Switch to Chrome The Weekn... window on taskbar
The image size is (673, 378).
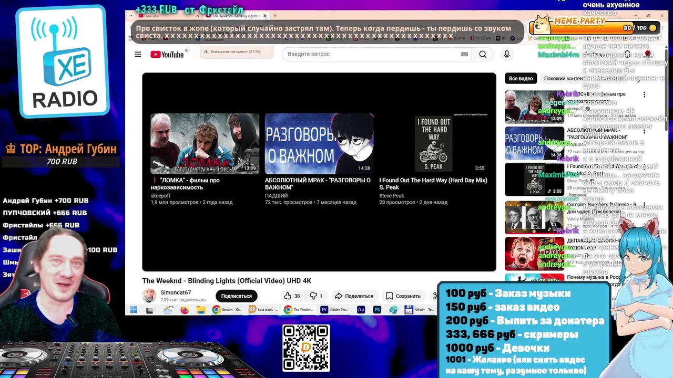click(299, 310)
